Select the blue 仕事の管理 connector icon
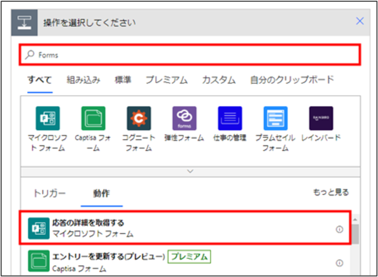 click(x=230, y=119)
